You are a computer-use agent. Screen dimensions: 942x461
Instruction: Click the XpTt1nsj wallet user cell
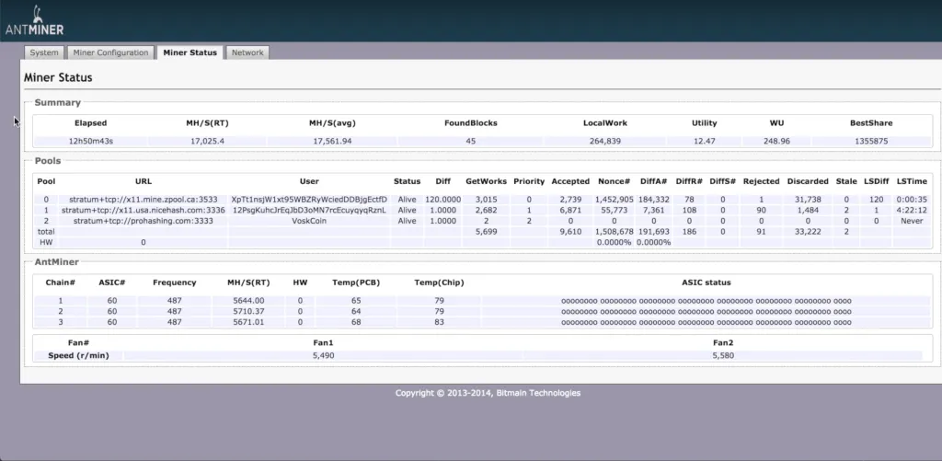(309, 200)
